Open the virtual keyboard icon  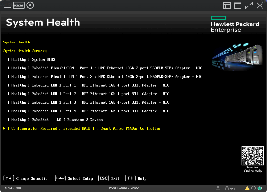point(19,5)
